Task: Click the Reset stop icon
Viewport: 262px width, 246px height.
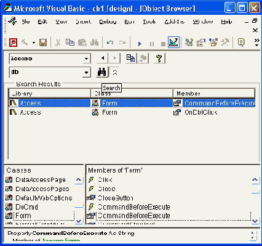Action: pos(163,44)
